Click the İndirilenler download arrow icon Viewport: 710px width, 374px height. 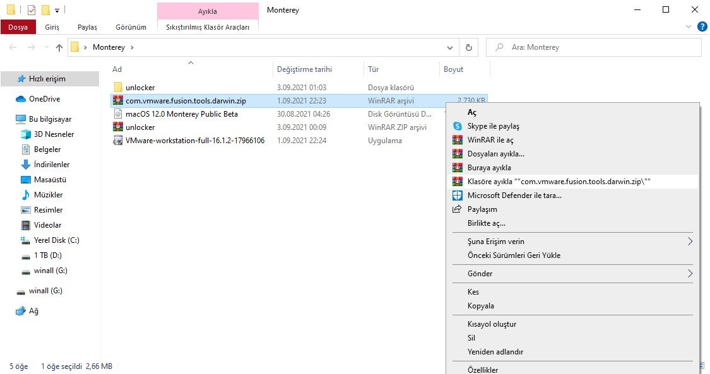point(26,165)
